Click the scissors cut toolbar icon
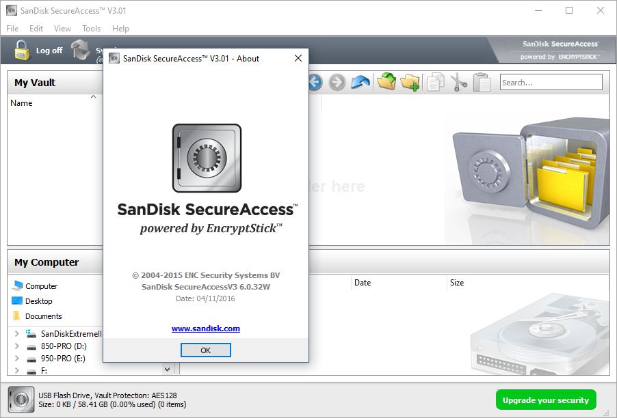Viewport: 617px width, 418px height. click(458, 82)
